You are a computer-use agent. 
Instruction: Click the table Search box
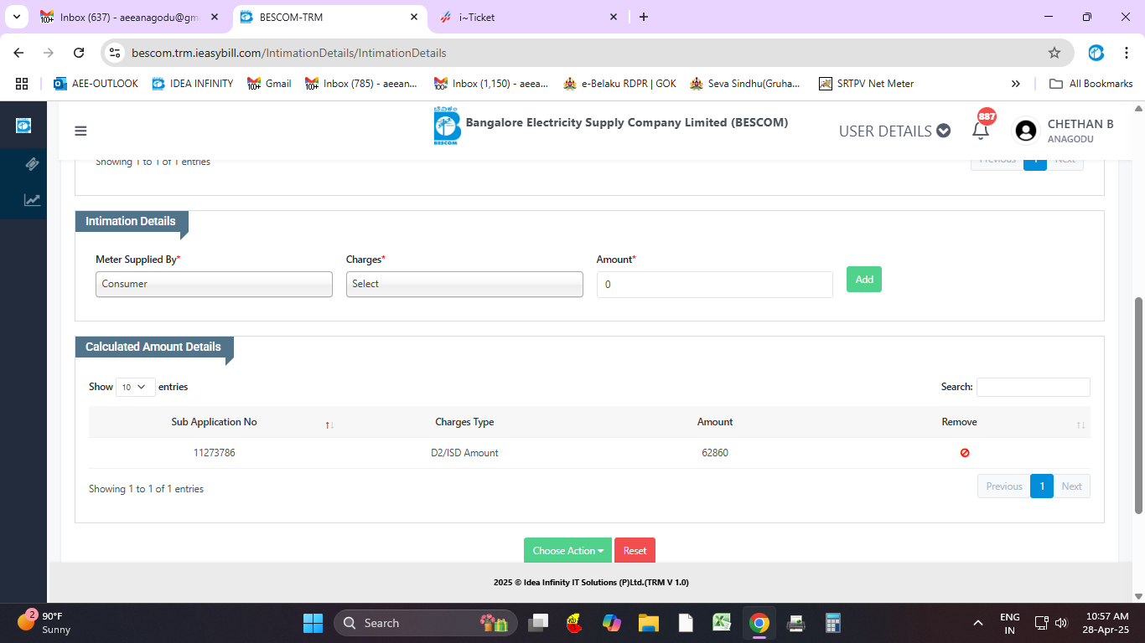[1034, 387]
